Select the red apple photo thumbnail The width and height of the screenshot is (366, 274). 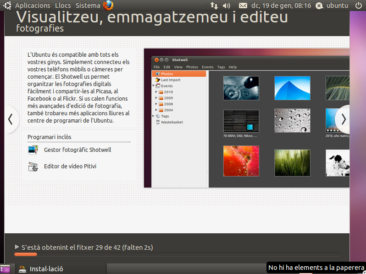click(x=241, y=161)
